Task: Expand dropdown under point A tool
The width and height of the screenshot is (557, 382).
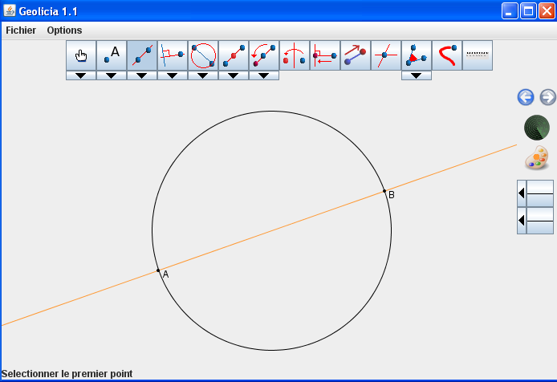Action: point(112,75)
